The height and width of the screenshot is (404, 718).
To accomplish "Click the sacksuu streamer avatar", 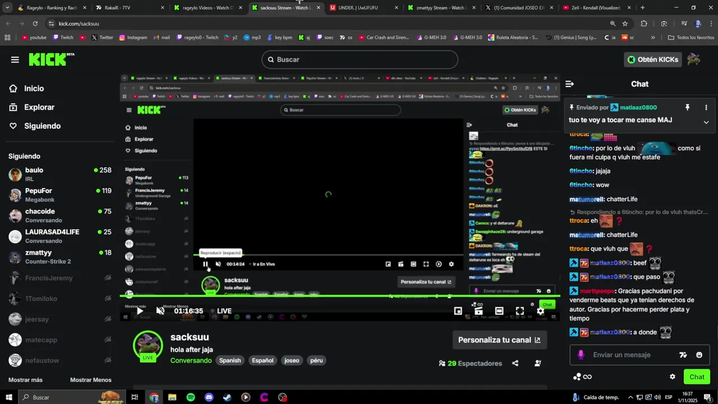I will [148, 346].
